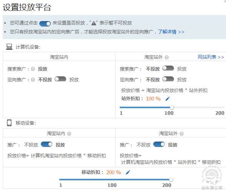The height and width of the screenshot is (193, 226).
Task: Disable 推广 toggle under mobile 淘宝站外
Action: pos(159,144)
